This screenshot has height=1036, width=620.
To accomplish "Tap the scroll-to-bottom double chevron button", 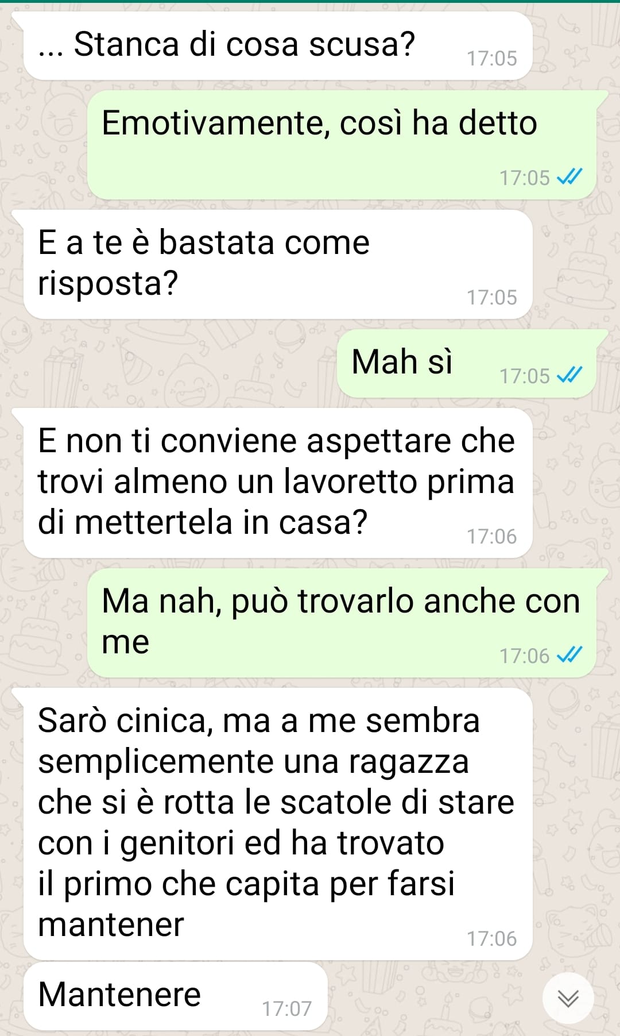I will (568, 999).
